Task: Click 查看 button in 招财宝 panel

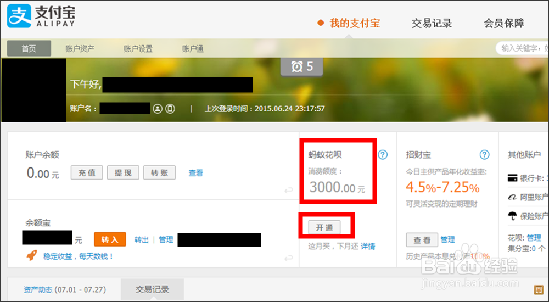Action: point(422,240)
